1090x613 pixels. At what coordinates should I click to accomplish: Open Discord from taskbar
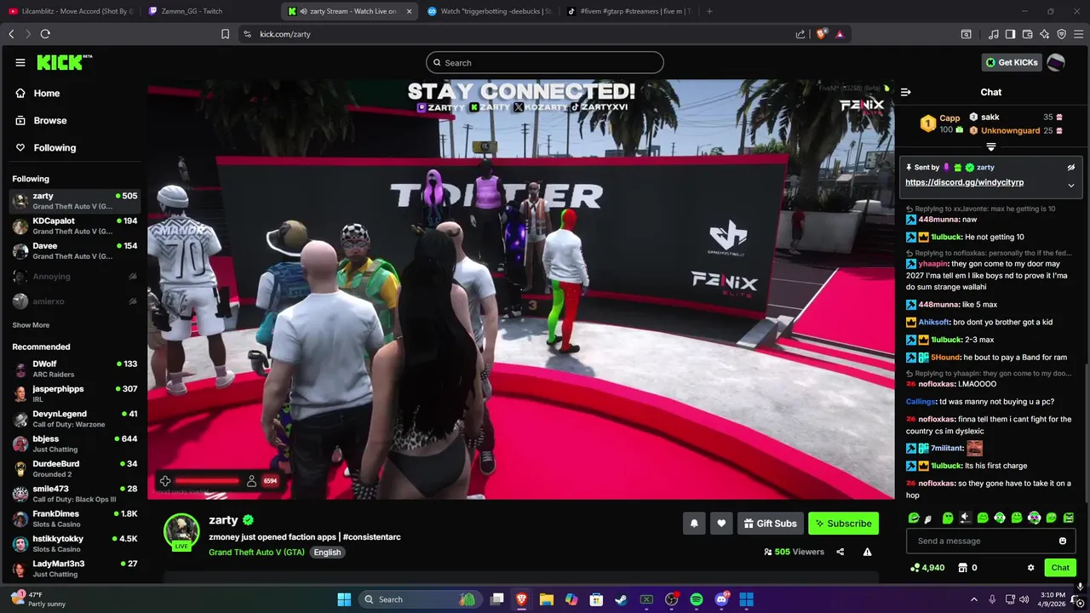[x=722, y=599]
